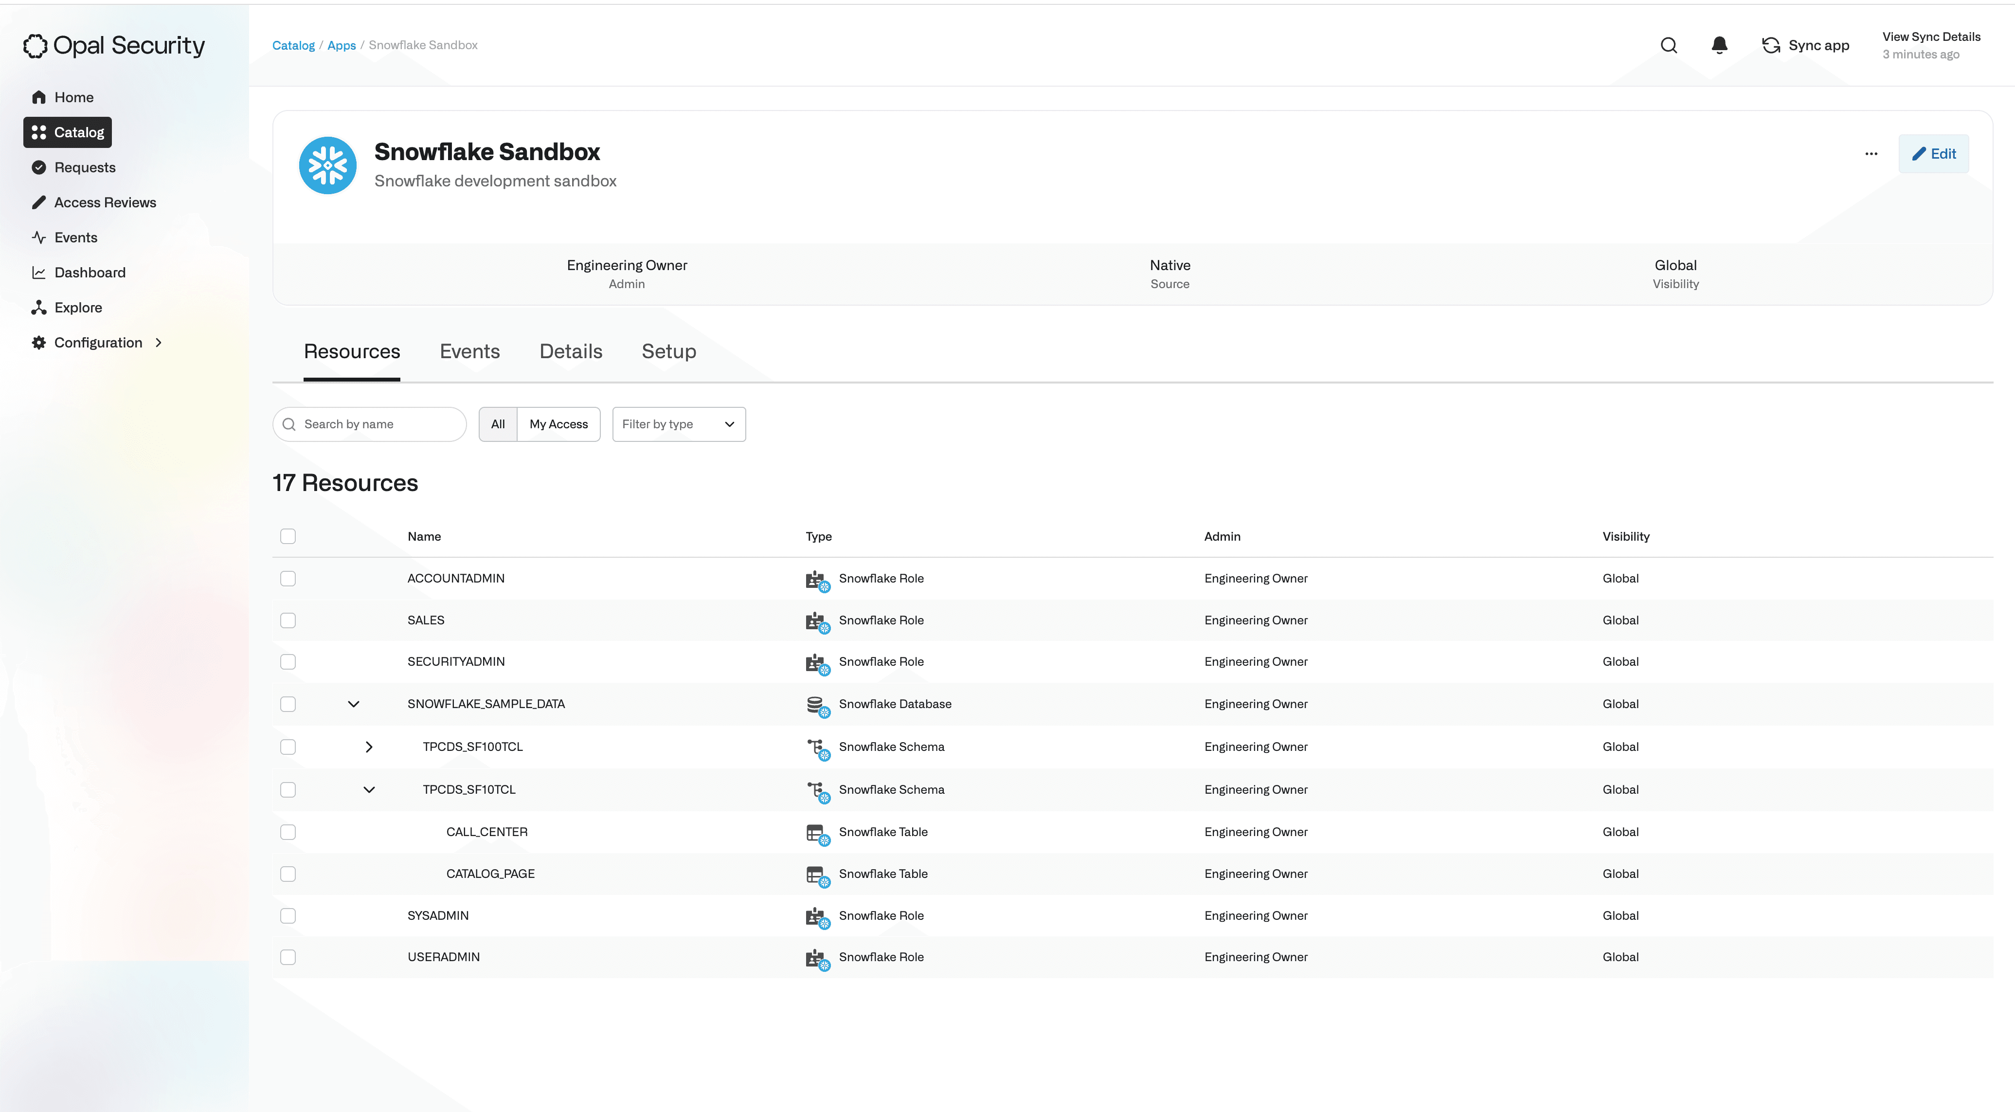The width and height of the screenshot is (2015, 1112).
Task: Toggle the select-all checkbox in table header
Action: 288,536
